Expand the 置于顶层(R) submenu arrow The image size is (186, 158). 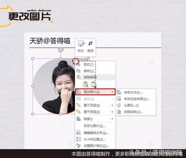click(x=112, y=105)
